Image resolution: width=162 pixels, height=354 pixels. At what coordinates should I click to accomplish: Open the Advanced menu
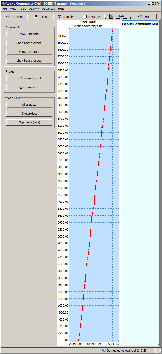48,9
